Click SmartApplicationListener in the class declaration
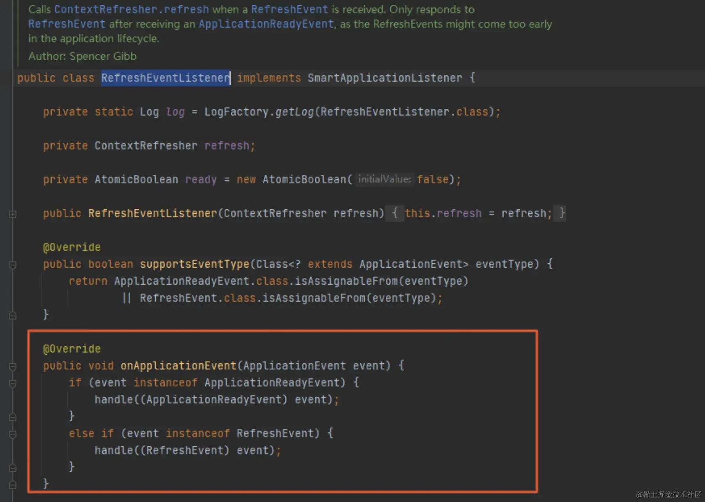Image resolution: width=705 pixels, height=502 pixels. (385, 78)
